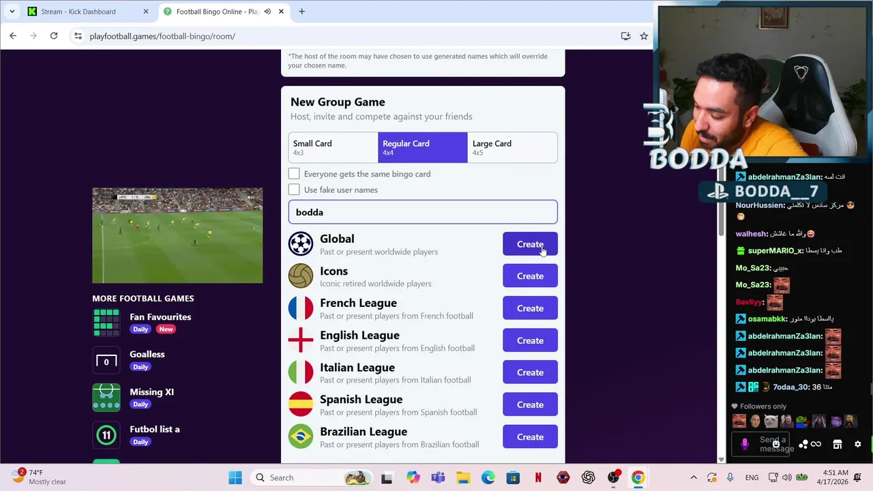Open the Goalless game link
This screenshot has height=491, width=873.
pos(147,354)
